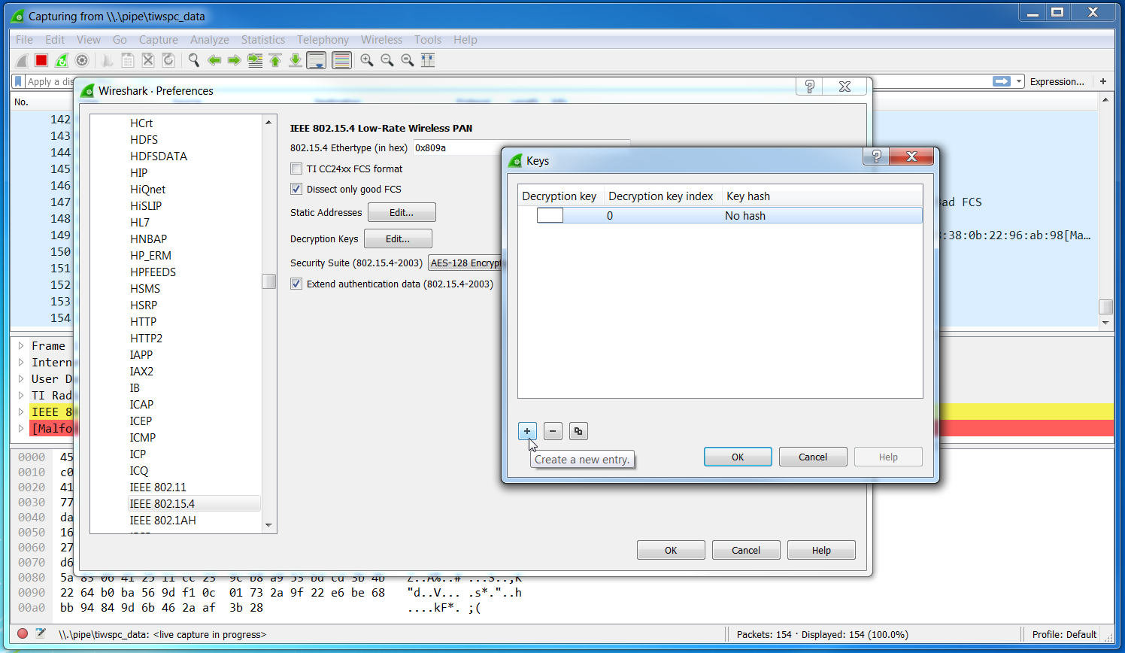The image size is (1125, 653).
Task: Click Keys dialog question mark help icon
Action: (876, 156)
